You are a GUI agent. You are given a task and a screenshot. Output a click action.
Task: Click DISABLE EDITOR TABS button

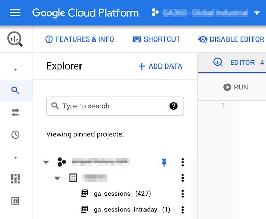231,39
